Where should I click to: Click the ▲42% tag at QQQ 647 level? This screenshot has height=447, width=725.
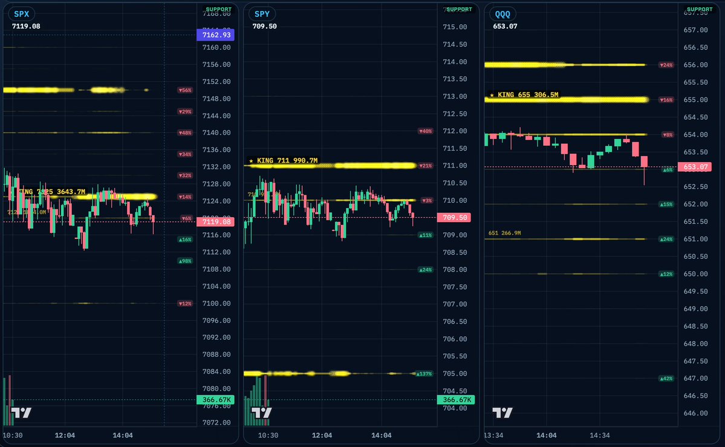click(x=666, y=379)
